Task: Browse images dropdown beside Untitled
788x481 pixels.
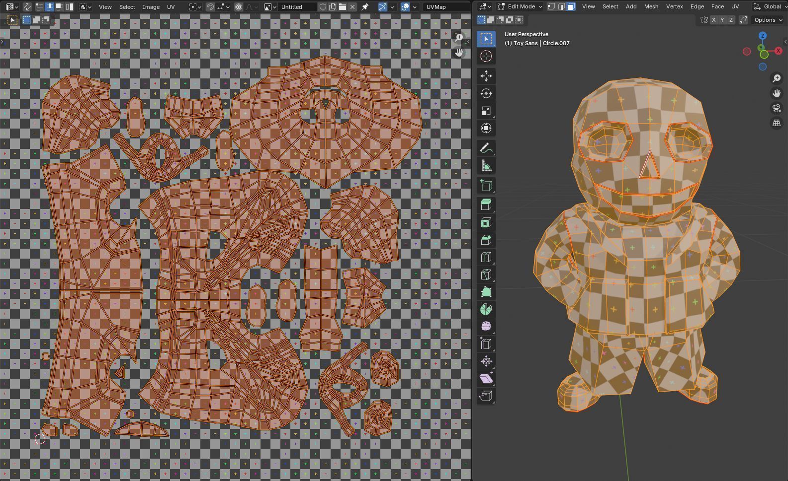Action: click(x=270, y=7)
